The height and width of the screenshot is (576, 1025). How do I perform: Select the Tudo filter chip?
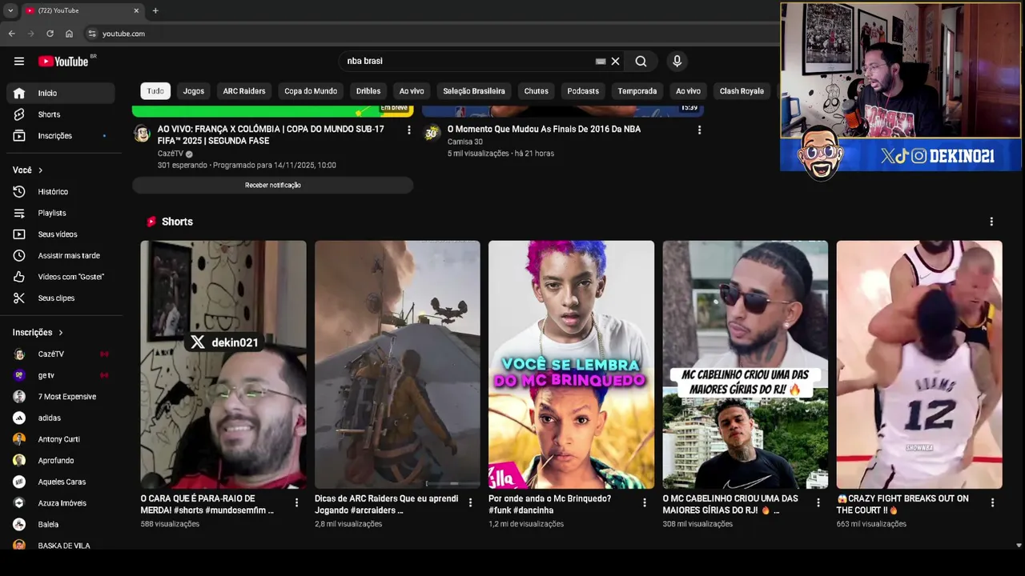point(155,91)
